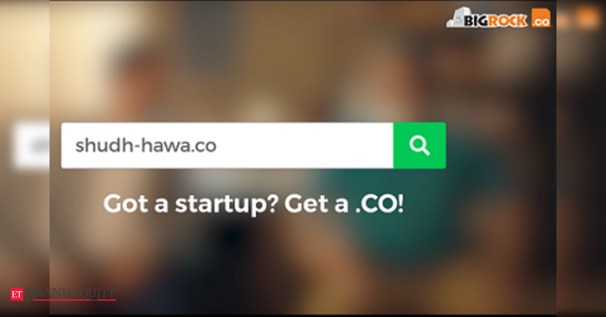Click the word "startup?" in the tagline
Image resolution: width=606 pixels, height=317 pixels.
(x=226, y=204)
